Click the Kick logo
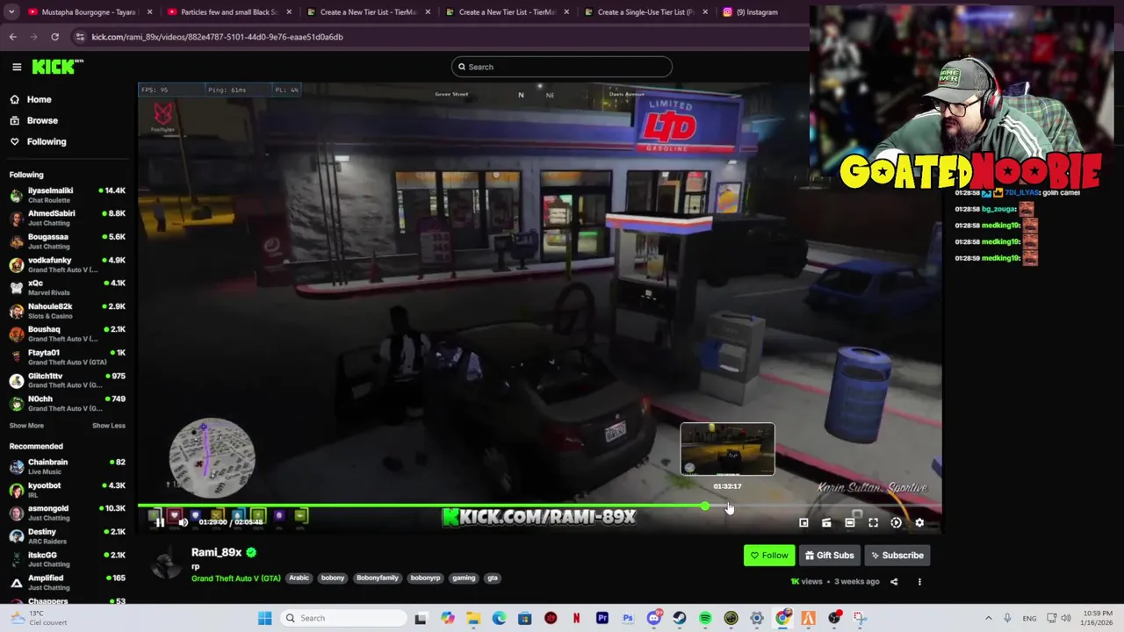Viewport: 1124px width, 632px height. (57, 67)
